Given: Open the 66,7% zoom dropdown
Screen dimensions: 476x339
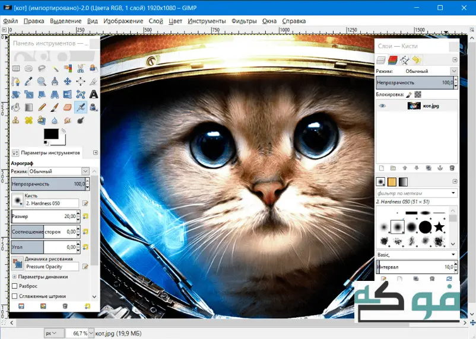Looking at the screenshot, I should point(90,333).
